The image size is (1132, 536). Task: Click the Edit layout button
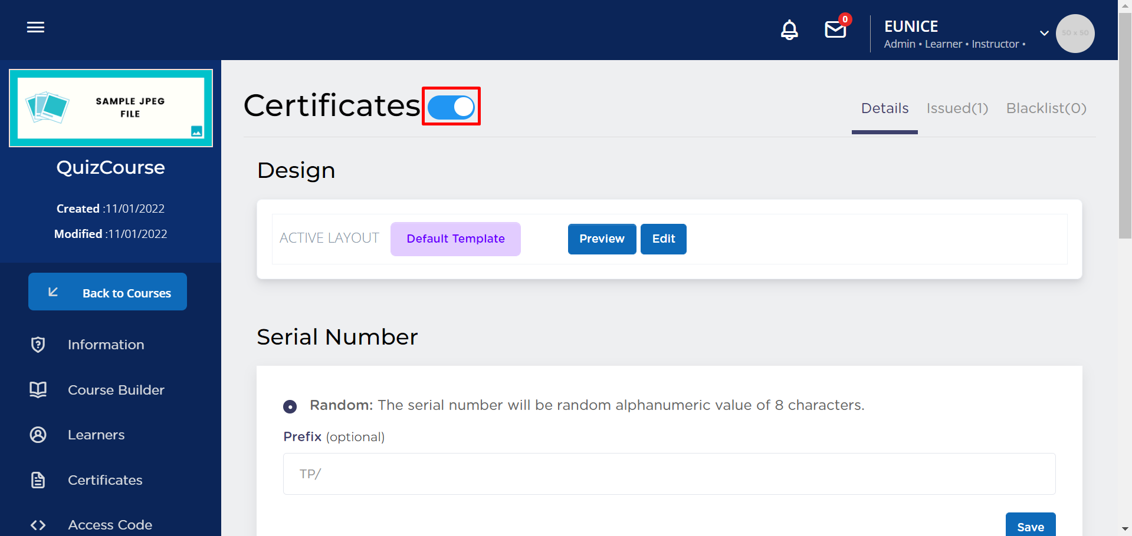pos(663,239)
